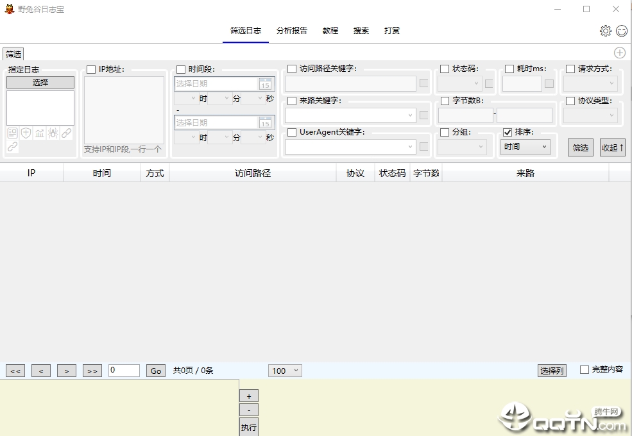The height and width of the screenshot is (436, 632).
Task: Click the smiley face icon
Action: point(622,31)
